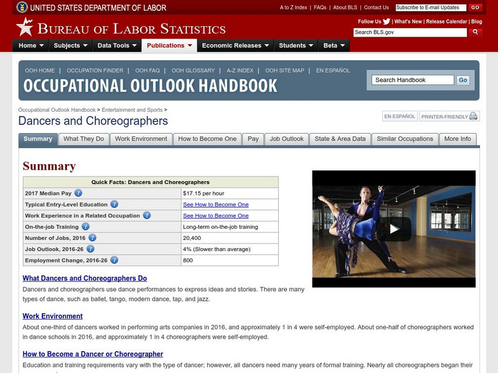The image size is (498, 373).
Task: Click the 20,400 jobs value
Action: coord(192,238)
